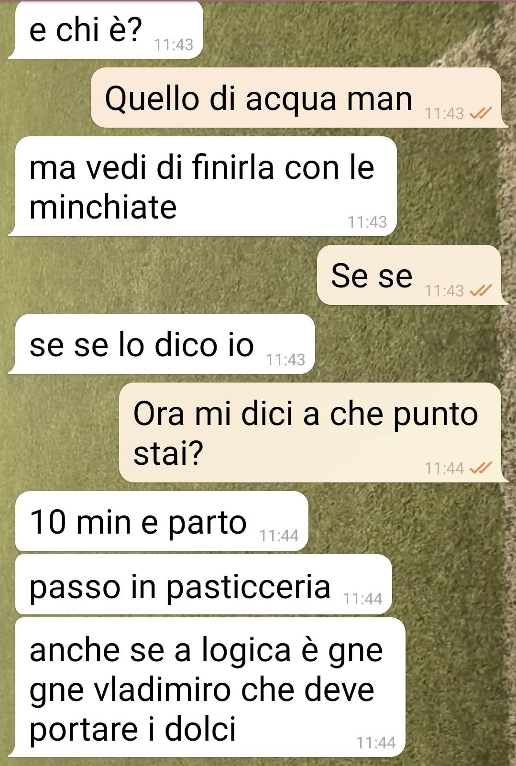Select the '10 min e parto' message
The height and width of the screenshot is (766, 516).
(x=162, y=521)
